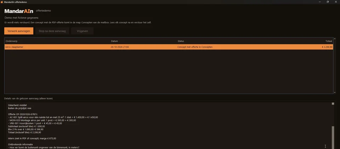Minimize the MandarAIn window
Screen dimensions: 340x149
click(319, 2)
